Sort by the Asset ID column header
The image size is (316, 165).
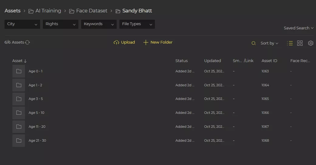(269, 61)
